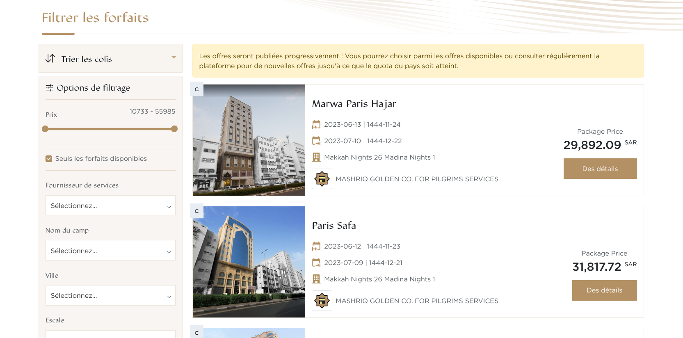The image size is (683, 338).
Task: Click Mashriq Golden logo in Marwa Paris Hajar card
Action: 322,179
